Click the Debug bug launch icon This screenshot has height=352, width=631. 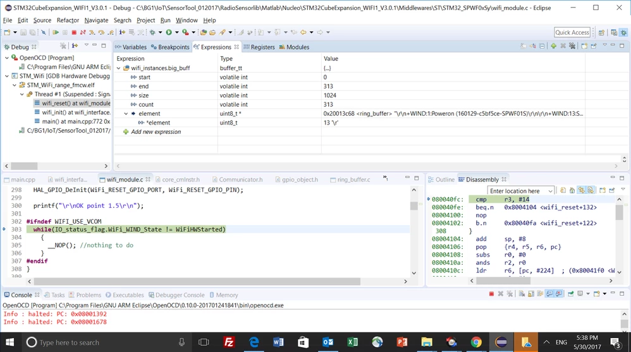[152, 32]
